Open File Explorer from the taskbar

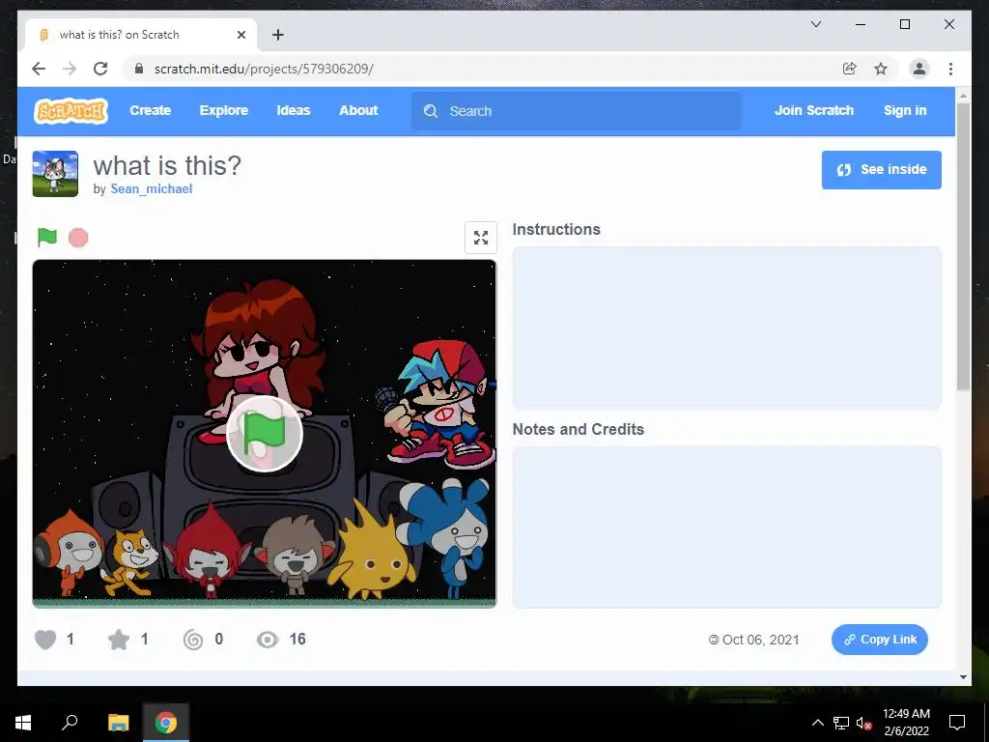(118, 723)
